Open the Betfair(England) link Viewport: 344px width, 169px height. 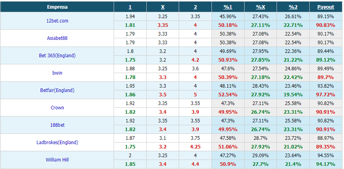coord(57,90)
